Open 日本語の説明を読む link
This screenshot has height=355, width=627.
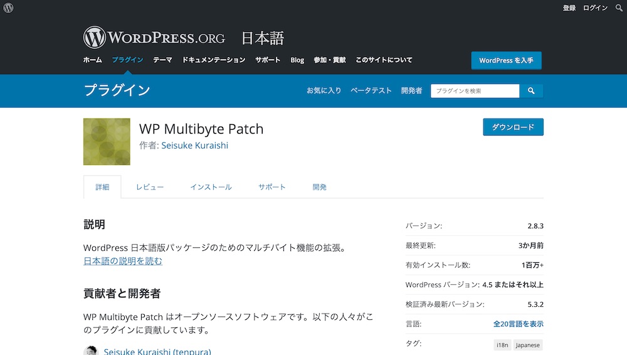coord(123,261)
